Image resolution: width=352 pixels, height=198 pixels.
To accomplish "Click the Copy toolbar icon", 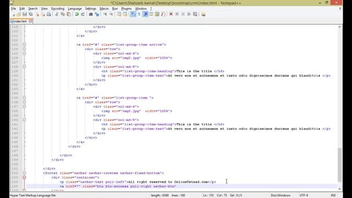I will 63,14.
